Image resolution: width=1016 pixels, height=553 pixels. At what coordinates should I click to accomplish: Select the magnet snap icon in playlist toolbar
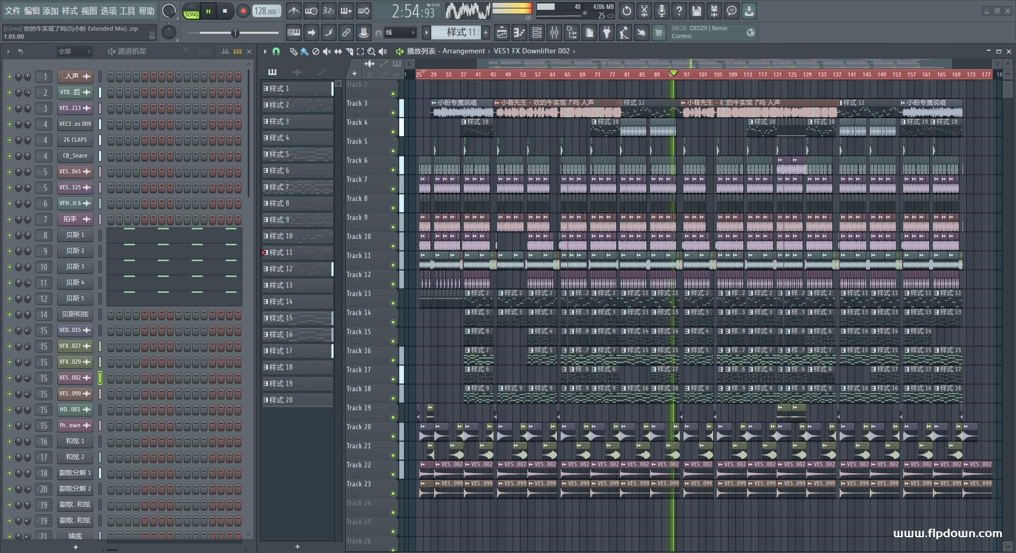[276, 51]
